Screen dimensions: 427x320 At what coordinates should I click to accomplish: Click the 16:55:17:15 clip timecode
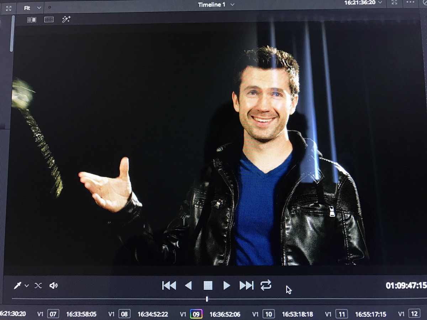371,314
